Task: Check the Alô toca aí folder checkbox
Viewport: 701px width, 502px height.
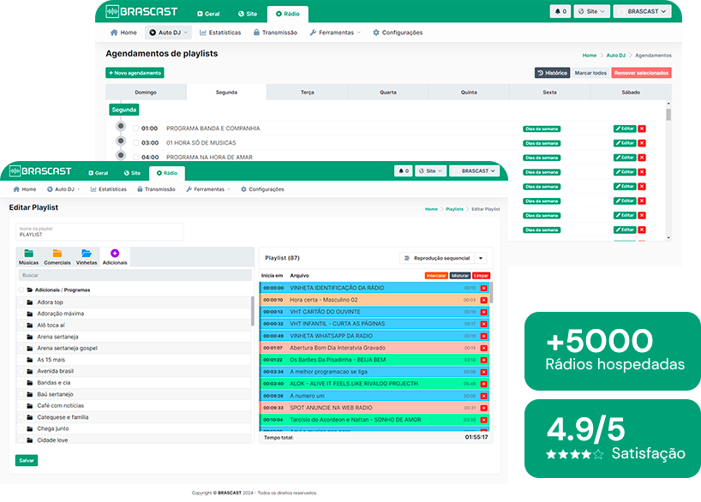Action: click(21, 326)
